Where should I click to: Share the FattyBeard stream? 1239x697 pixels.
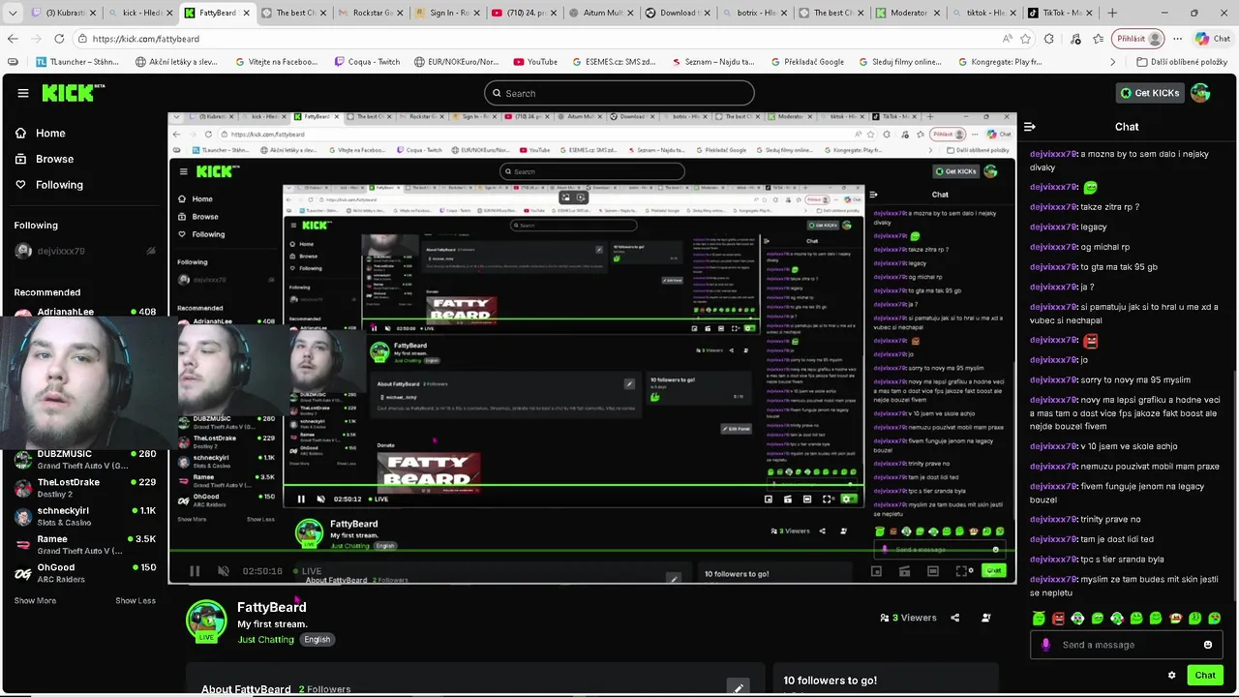pos(955,618)
